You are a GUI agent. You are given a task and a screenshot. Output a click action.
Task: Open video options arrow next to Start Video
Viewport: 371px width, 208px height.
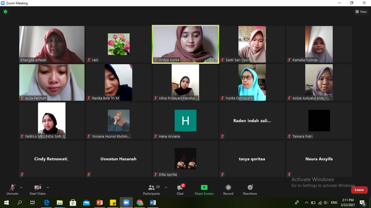[x=48, y=187]
